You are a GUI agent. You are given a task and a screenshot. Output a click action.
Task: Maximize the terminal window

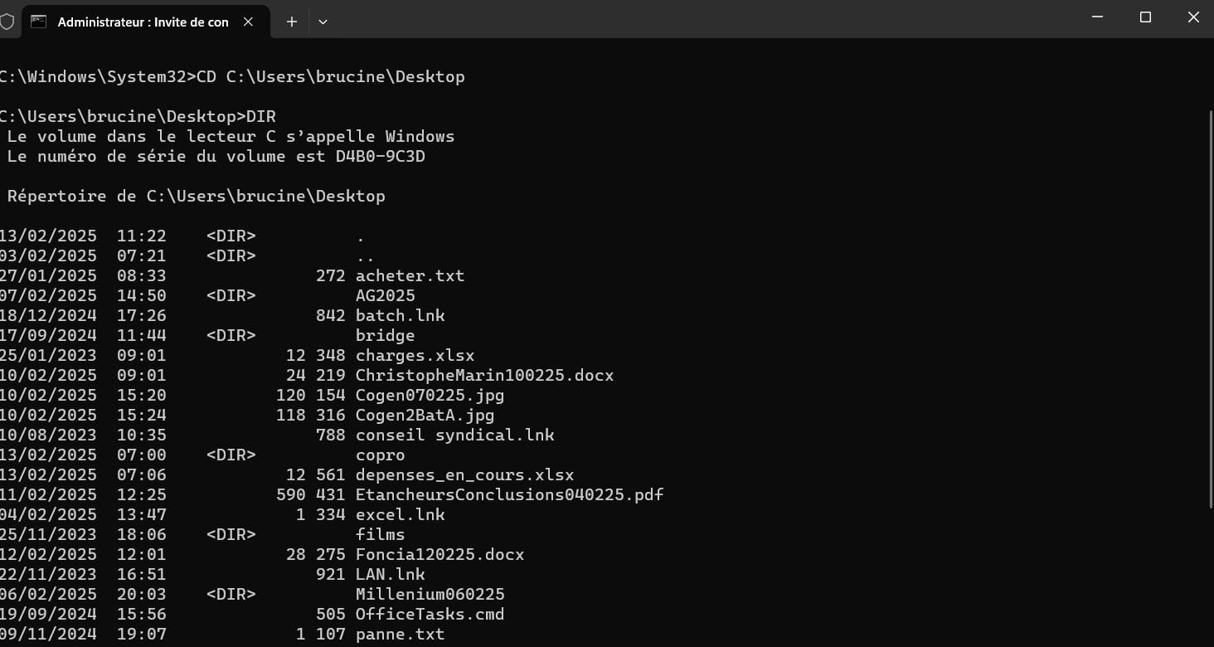(1145, 17)
